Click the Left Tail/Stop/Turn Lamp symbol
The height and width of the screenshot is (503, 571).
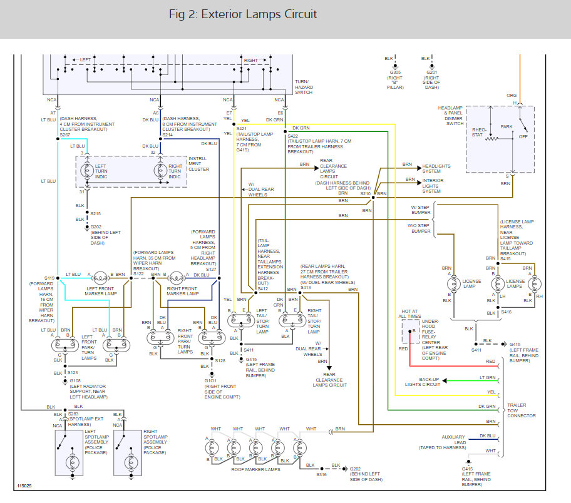point(241,320)
